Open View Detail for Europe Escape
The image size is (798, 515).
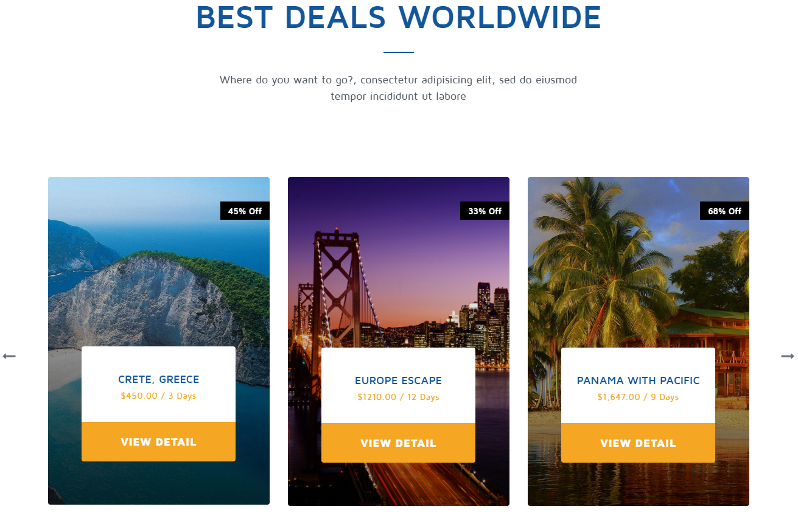(x=398, y=443)
